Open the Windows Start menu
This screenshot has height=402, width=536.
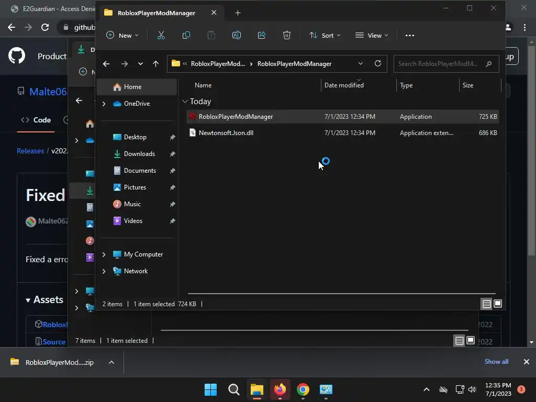[210, 389]
